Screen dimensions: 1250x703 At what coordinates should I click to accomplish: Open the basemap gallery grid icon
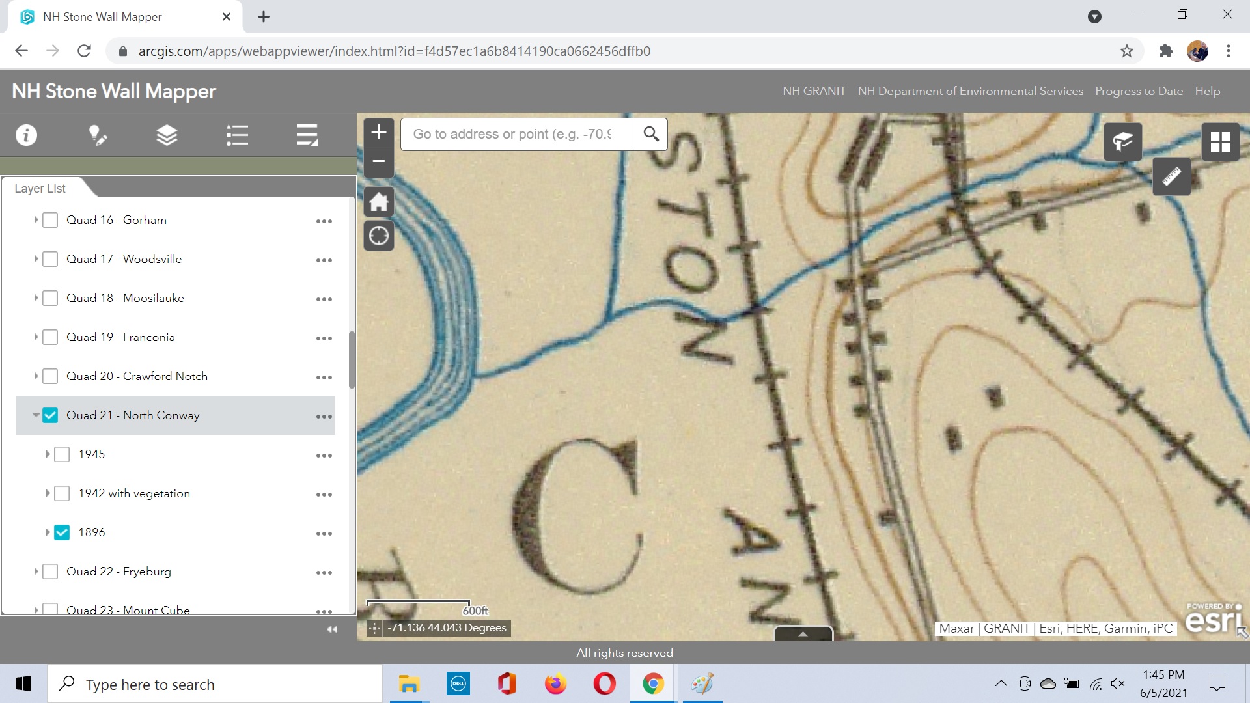click(x=1220, y=142)
